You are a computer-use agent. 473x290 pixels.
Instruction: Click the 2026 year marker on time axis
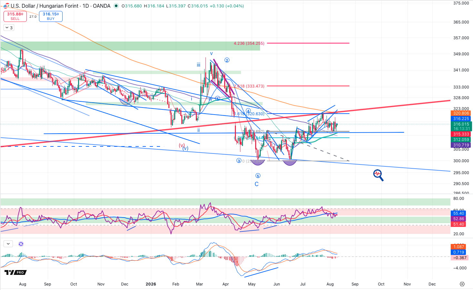click(151, 284)
